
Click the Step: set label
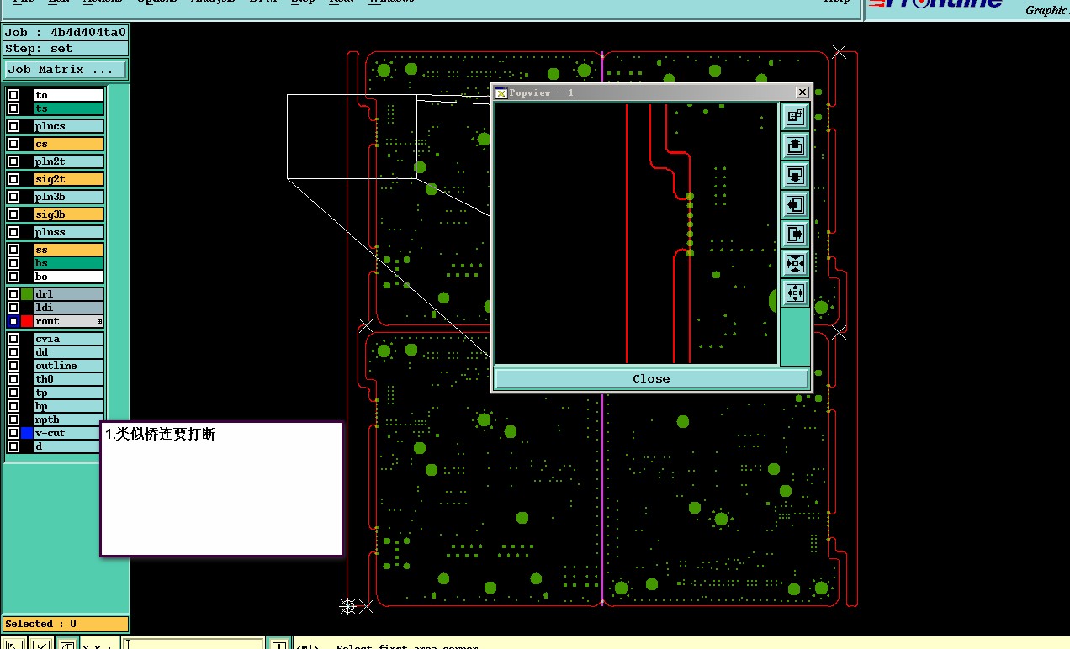pyautogui.click(x=66, y=49)
